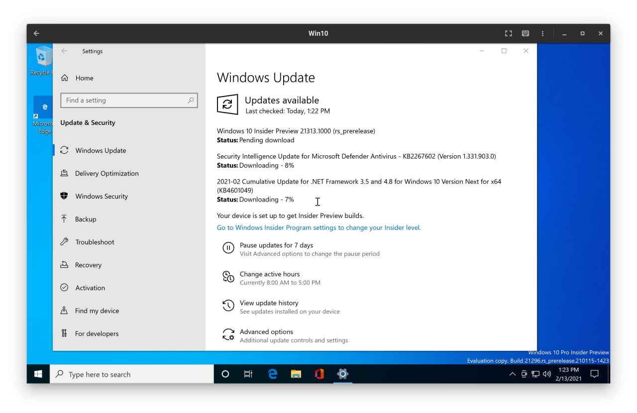The image size is (637, 413).
Task: Open File Explorer from the taskbar
Action: (296, 374)
